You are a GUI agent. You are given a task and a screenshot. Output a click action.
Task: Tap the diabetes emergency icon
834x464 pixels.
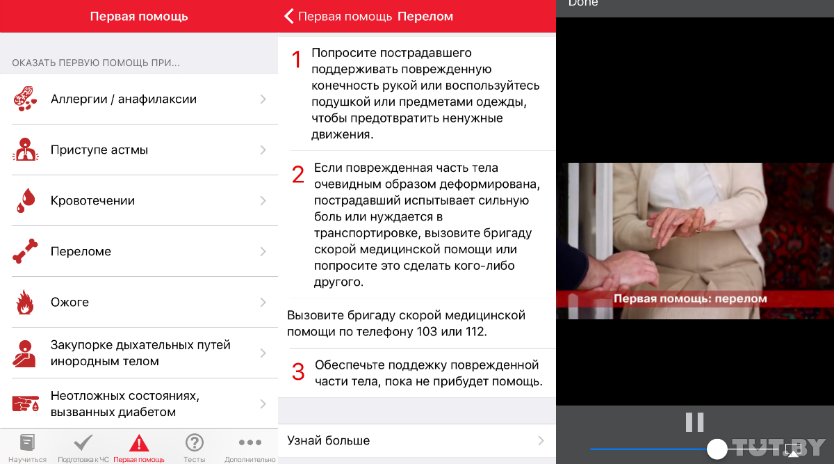(25, 403)
